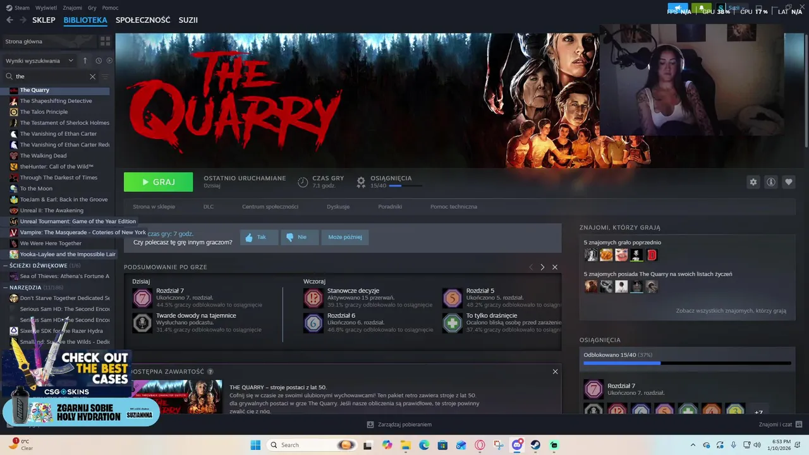Open Rozdział 5 achievement icon

[x=453, y=298]
